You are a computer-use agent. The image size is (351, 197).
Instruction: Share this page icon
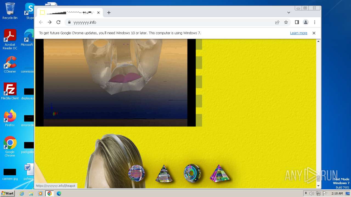pos(277,22)
